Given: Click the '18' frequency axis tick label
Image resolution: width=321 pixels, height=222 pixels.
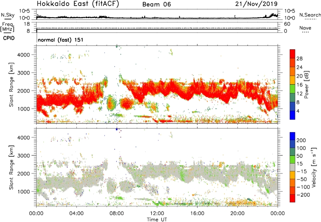Looking at the screenshot, I should tap(27, 24).
